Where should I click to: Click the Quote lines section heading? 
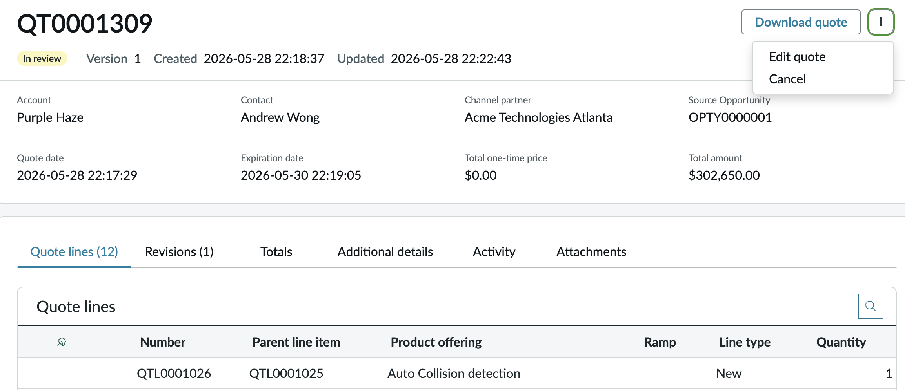[x=76, y=307]
